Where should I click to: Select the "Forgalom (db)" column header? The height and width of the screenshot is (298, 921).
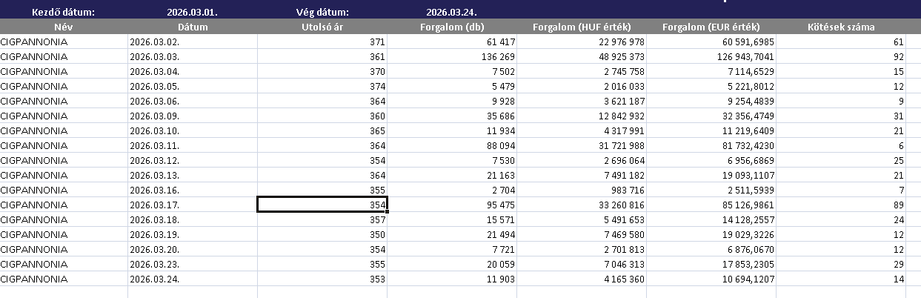click(451, 27)
